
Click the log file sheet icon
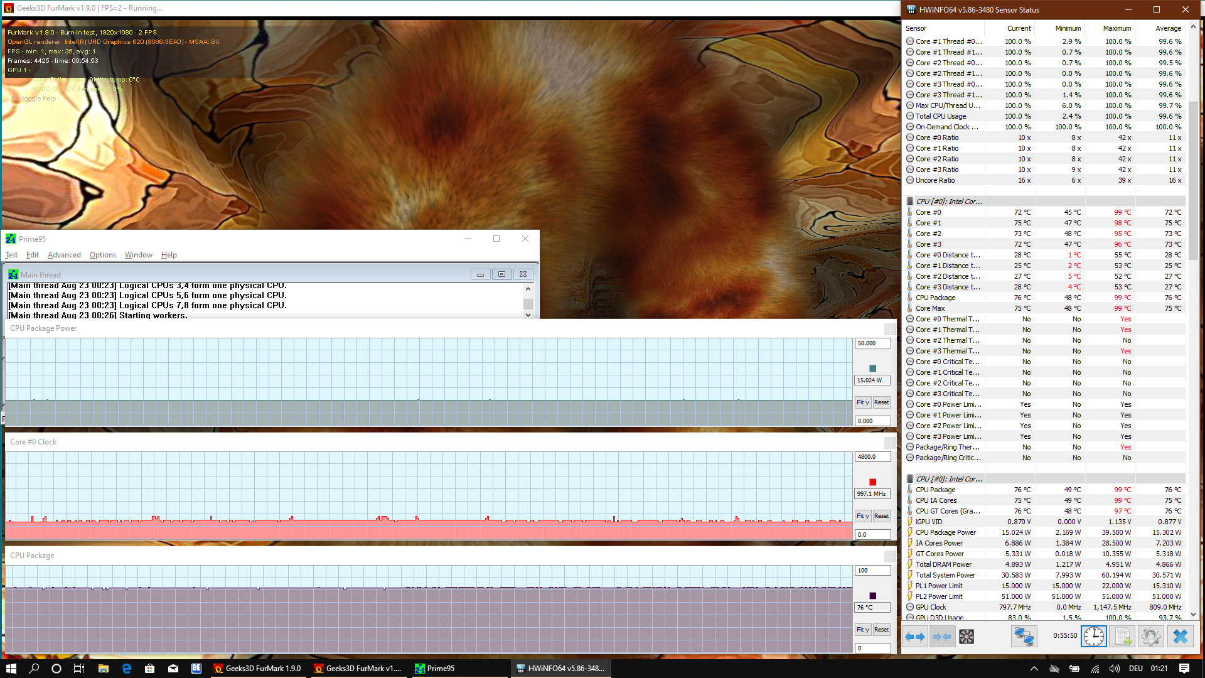(x=1123, y=637)
